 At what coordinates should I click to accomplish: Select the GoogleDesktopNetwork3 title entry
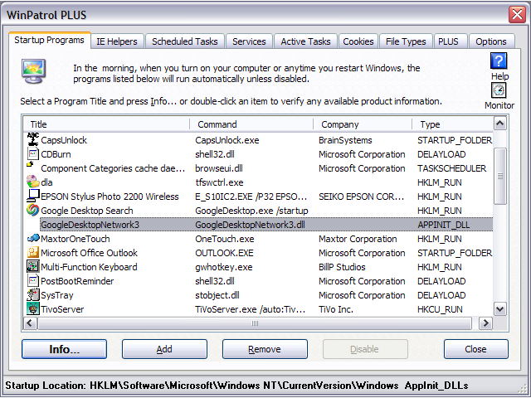click(90, 225)
